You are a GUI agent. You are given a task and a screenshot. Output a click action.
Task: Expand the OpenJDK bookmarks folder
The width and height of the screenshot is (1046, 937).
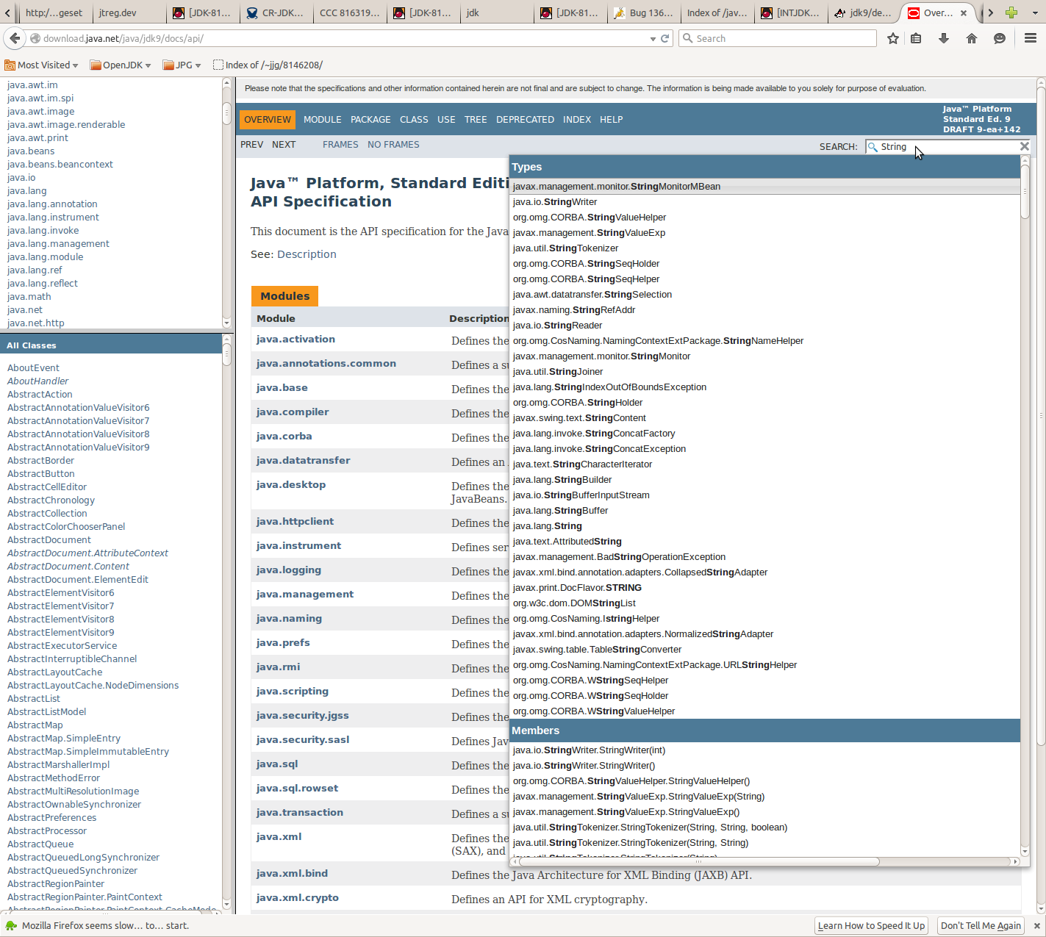pyautogui.click(x=121, y=65)
